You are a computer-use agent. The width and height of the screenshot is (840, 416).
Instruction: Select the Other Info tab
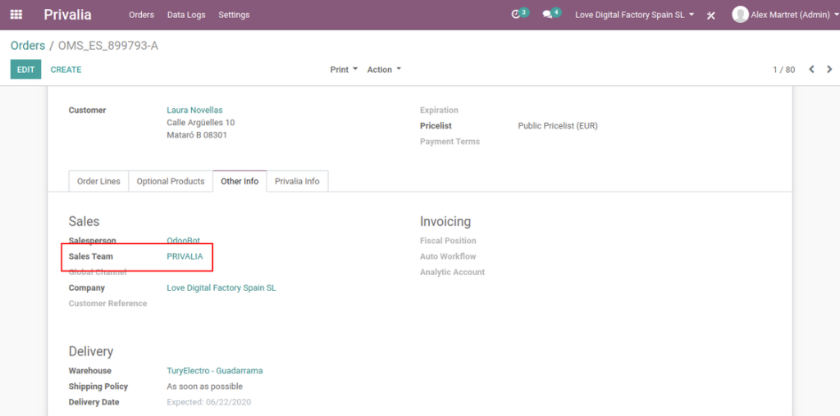coord(240,181)
